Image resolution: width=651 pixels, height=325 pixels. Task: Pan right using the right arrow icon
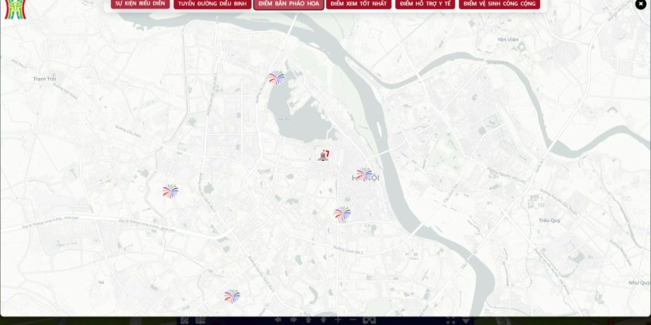pyautogui.click(x=294, y=320)
